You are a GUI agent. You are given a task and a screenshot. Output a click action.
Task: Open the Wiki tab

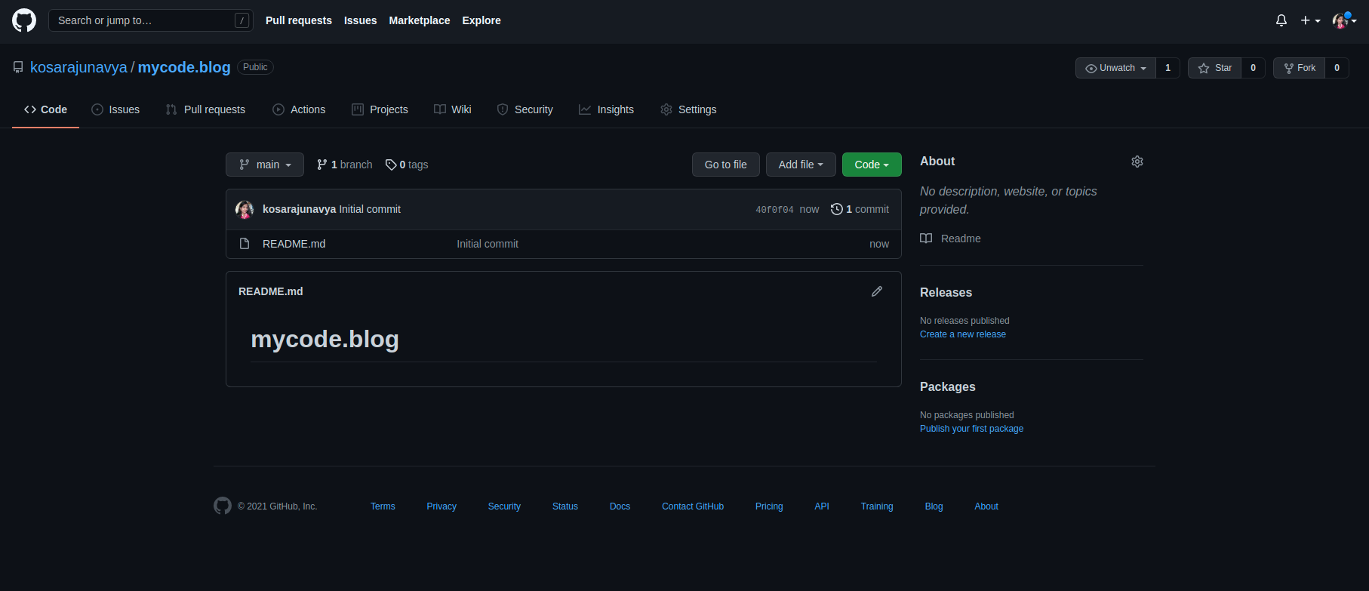coord(453,109)
